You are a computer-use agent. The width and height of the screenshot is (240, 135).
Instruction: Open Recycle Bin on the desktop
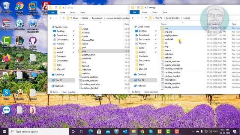[x=6, y=7]
